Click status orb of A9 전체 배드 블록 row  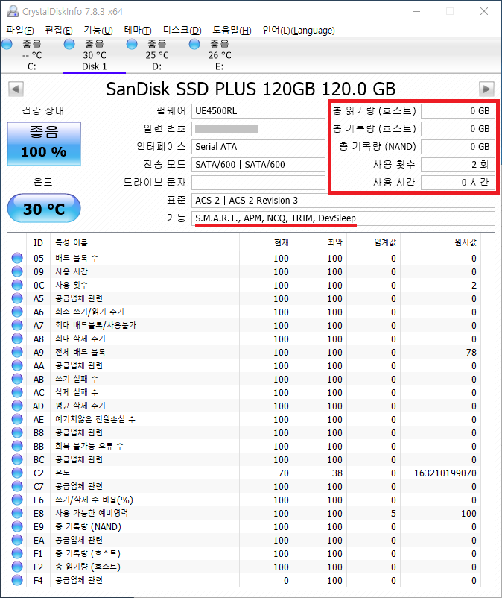point(17,352)
